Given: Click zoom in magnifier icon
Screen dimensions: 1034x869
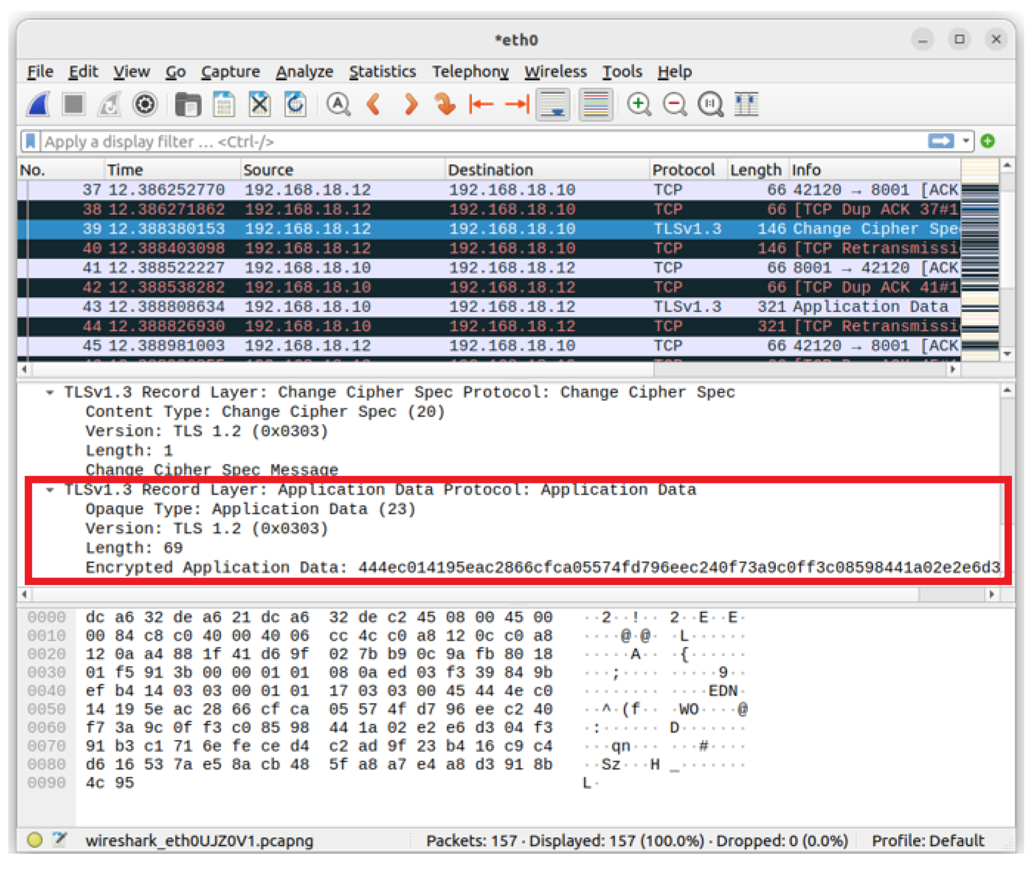Looking at the screenshot, I should (x=639, y=104).
